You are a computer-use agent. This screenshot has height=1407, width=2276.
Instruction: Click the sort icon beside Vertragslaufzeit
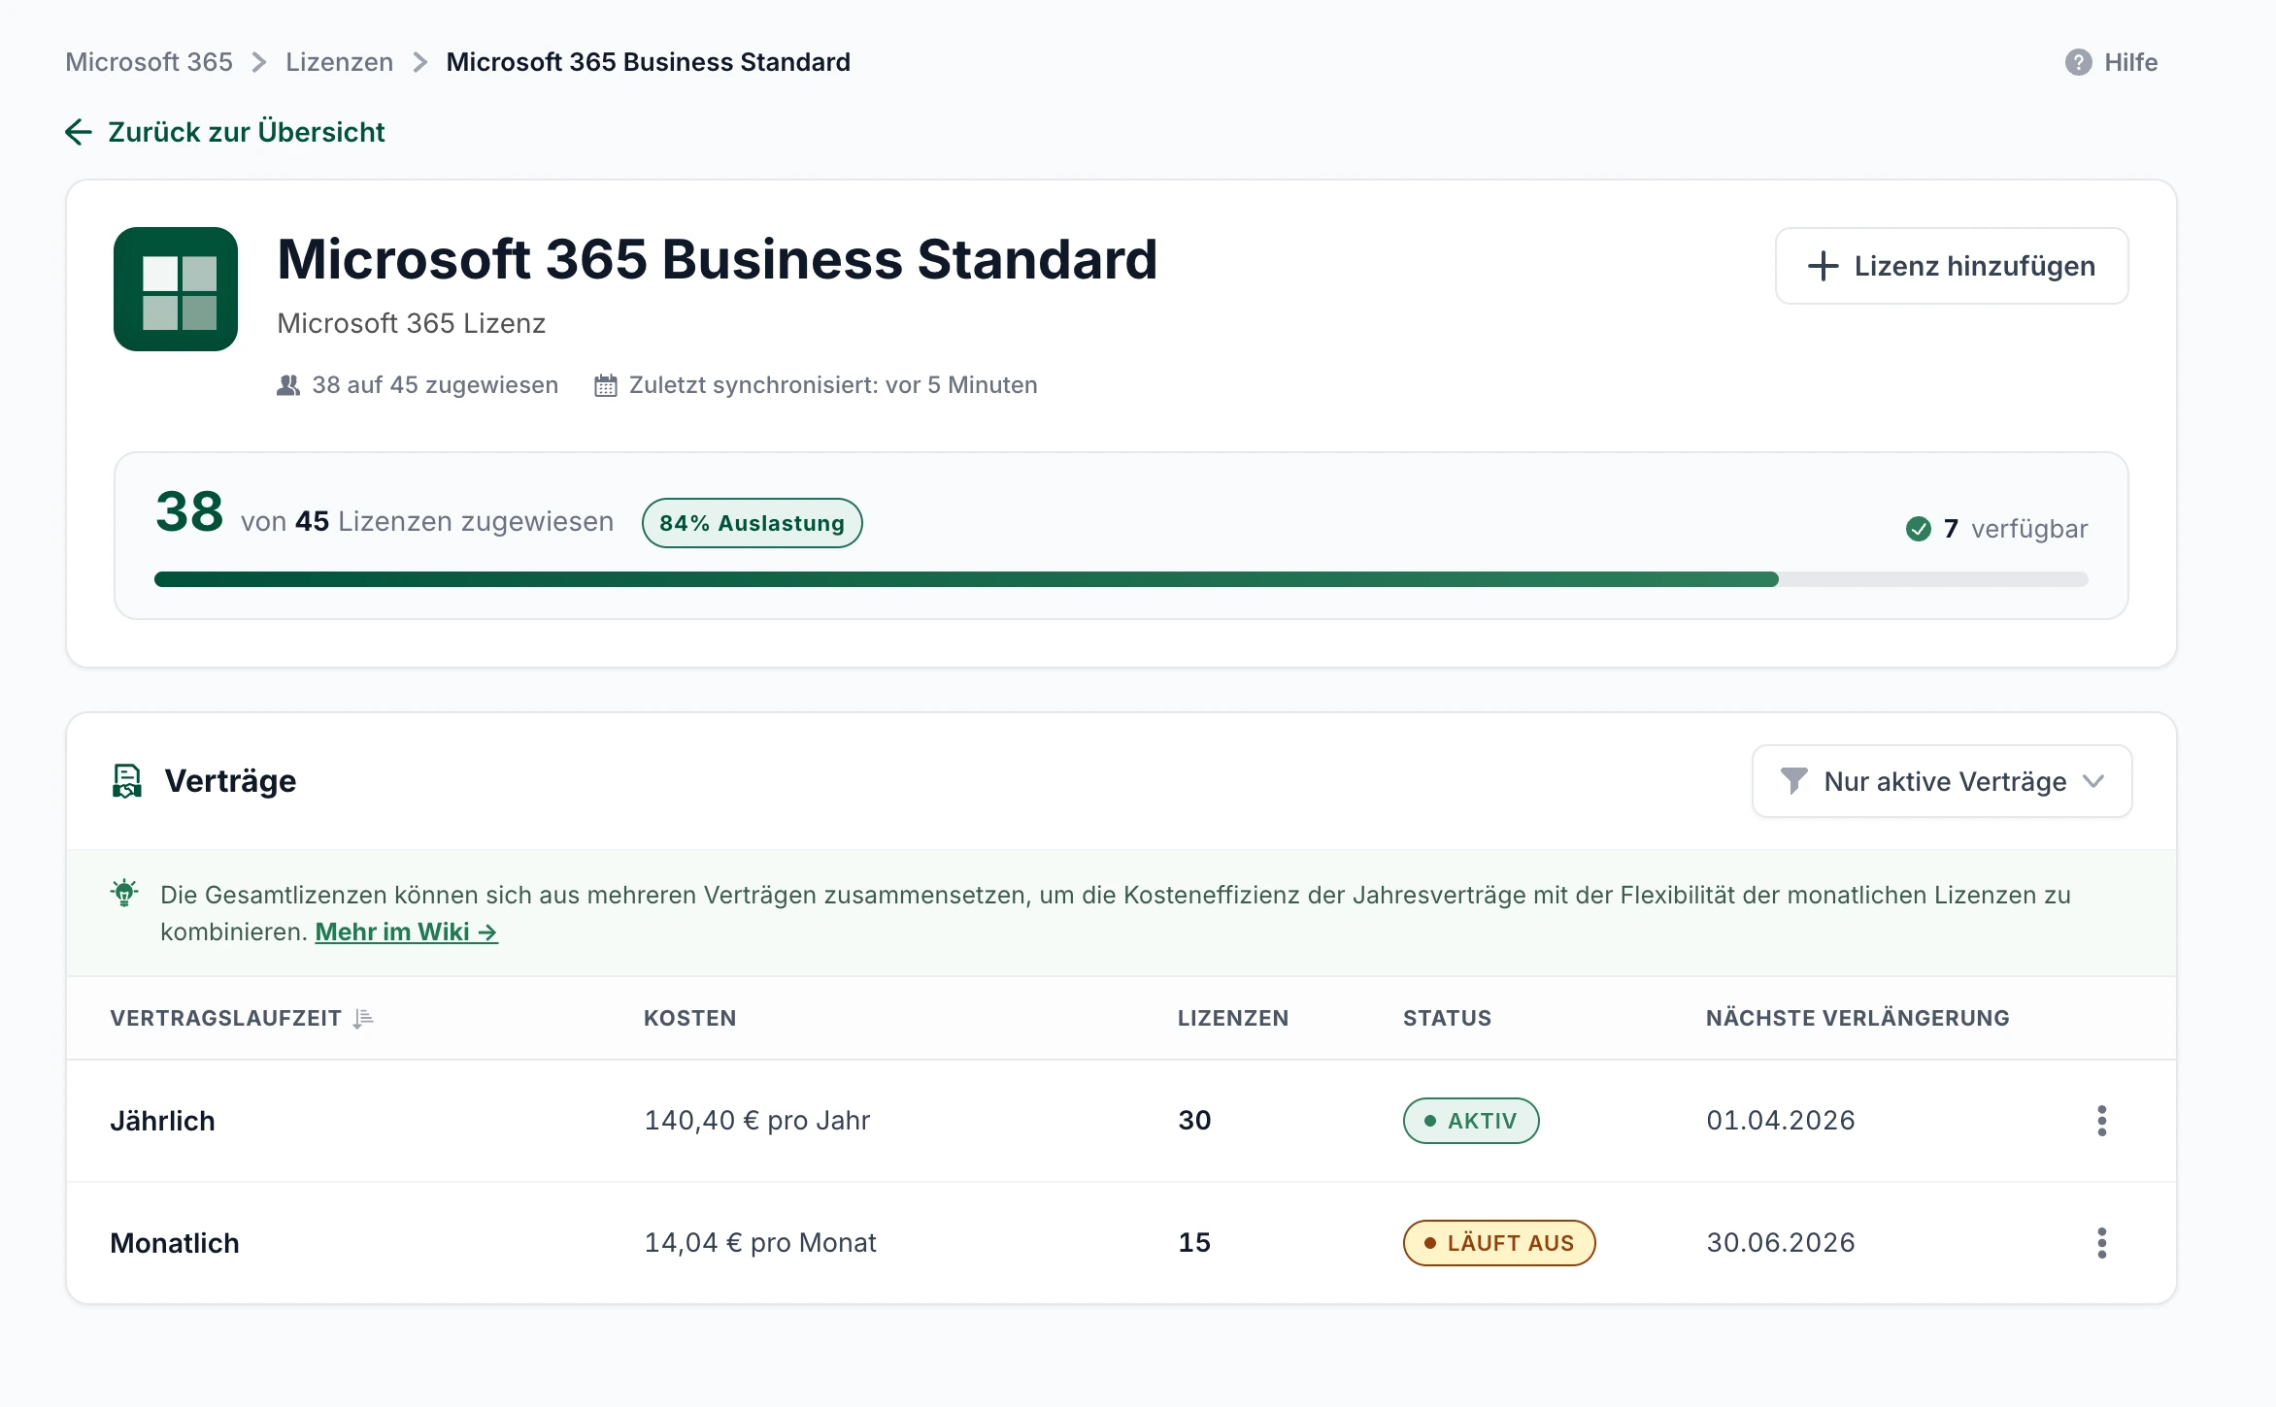364,1019
